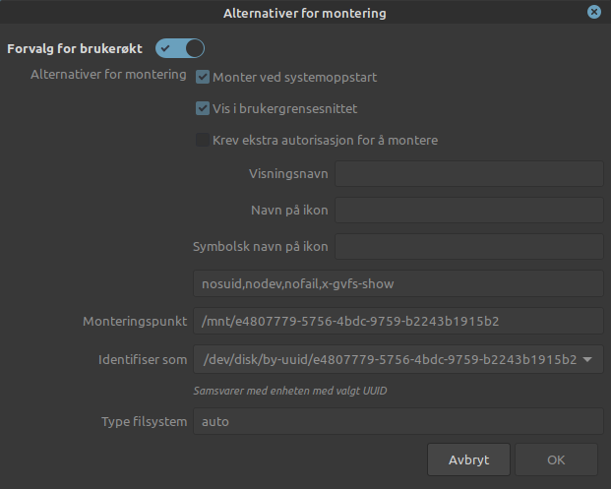The image size is (611, 489).
Task: Uncheck Monter ved systemoppstart
Action: (x=203, y=77)
